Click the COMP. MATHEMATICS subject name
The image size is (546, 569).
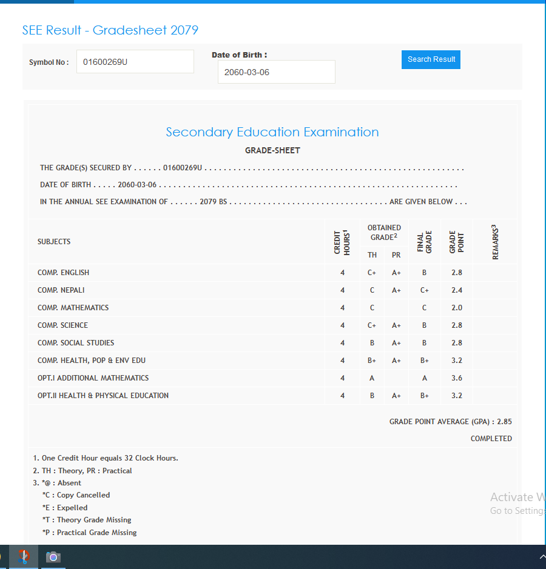[x=73, y=308]
